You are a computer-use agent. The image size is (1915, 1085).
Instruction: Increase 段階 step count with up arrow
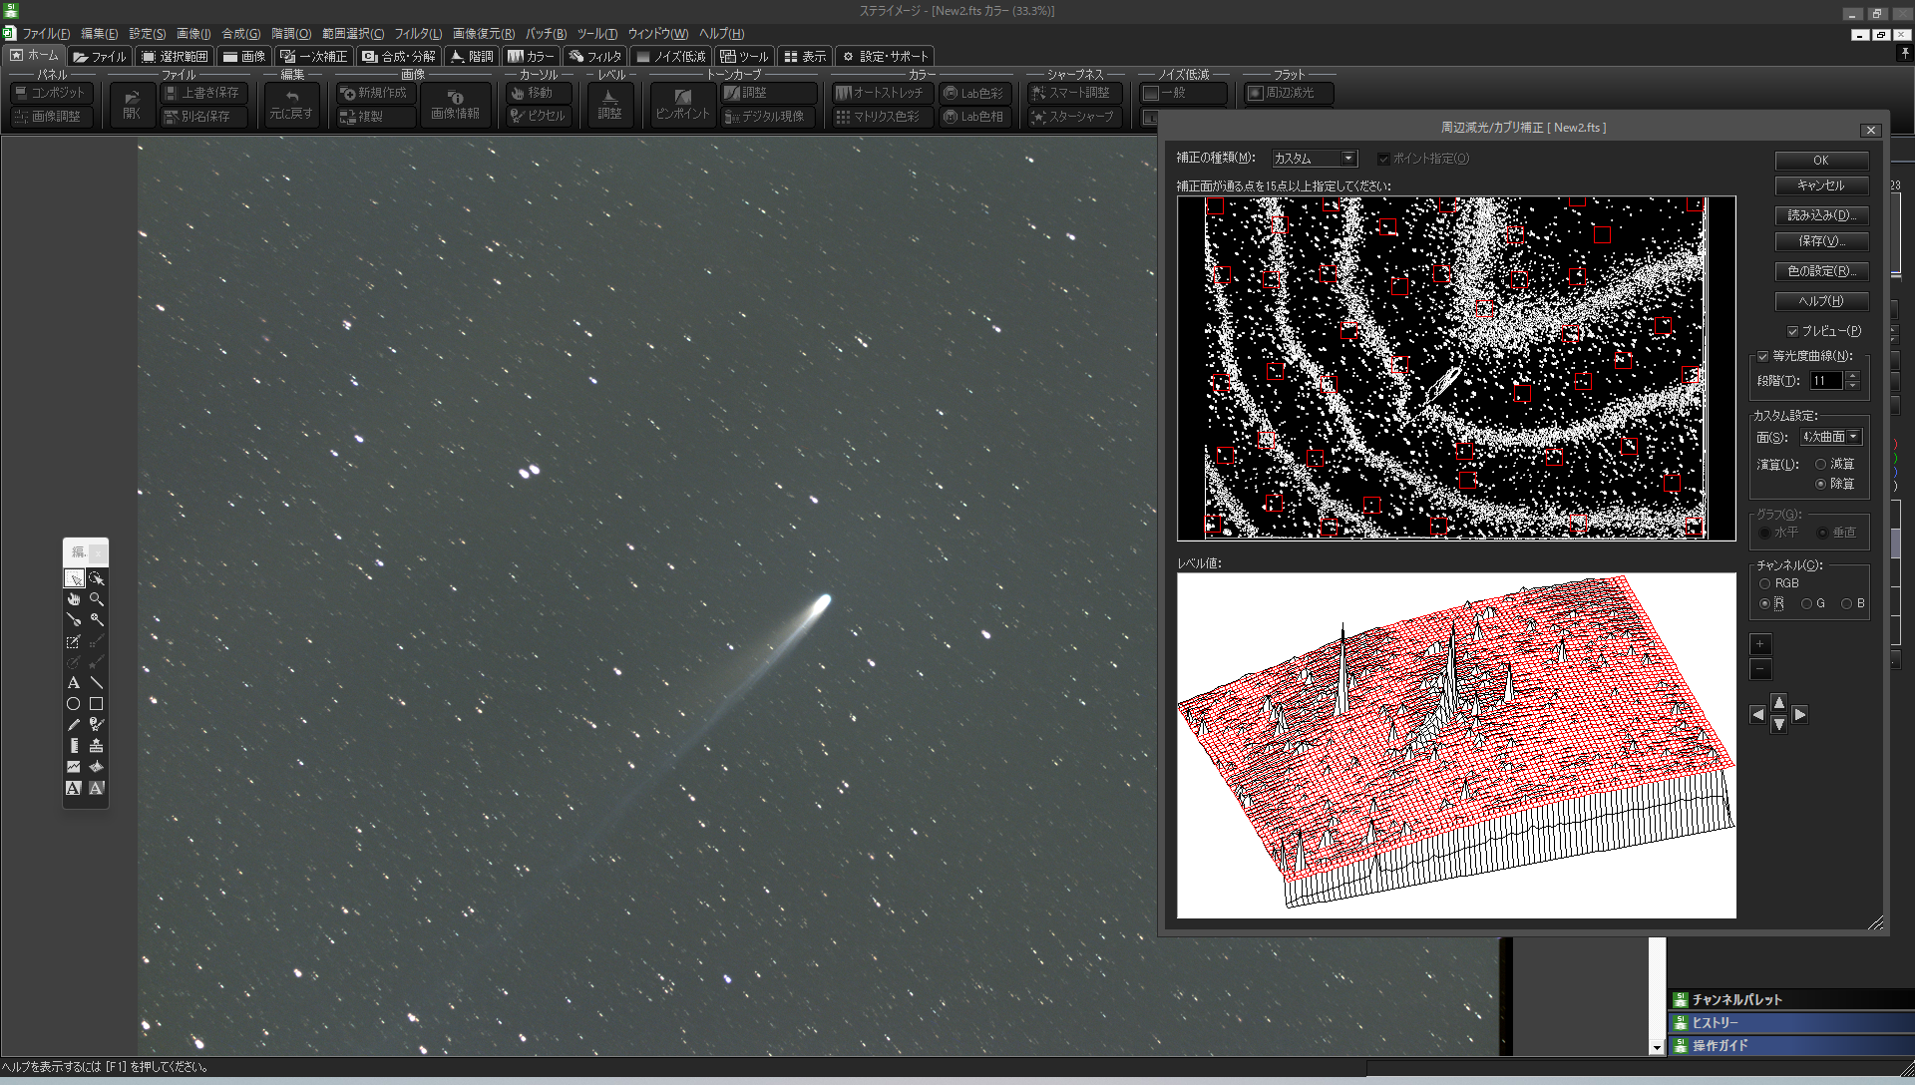pos(1853,376)
